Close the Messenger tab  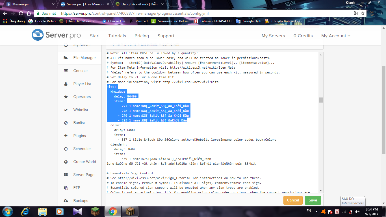click(x=53, y=4)
